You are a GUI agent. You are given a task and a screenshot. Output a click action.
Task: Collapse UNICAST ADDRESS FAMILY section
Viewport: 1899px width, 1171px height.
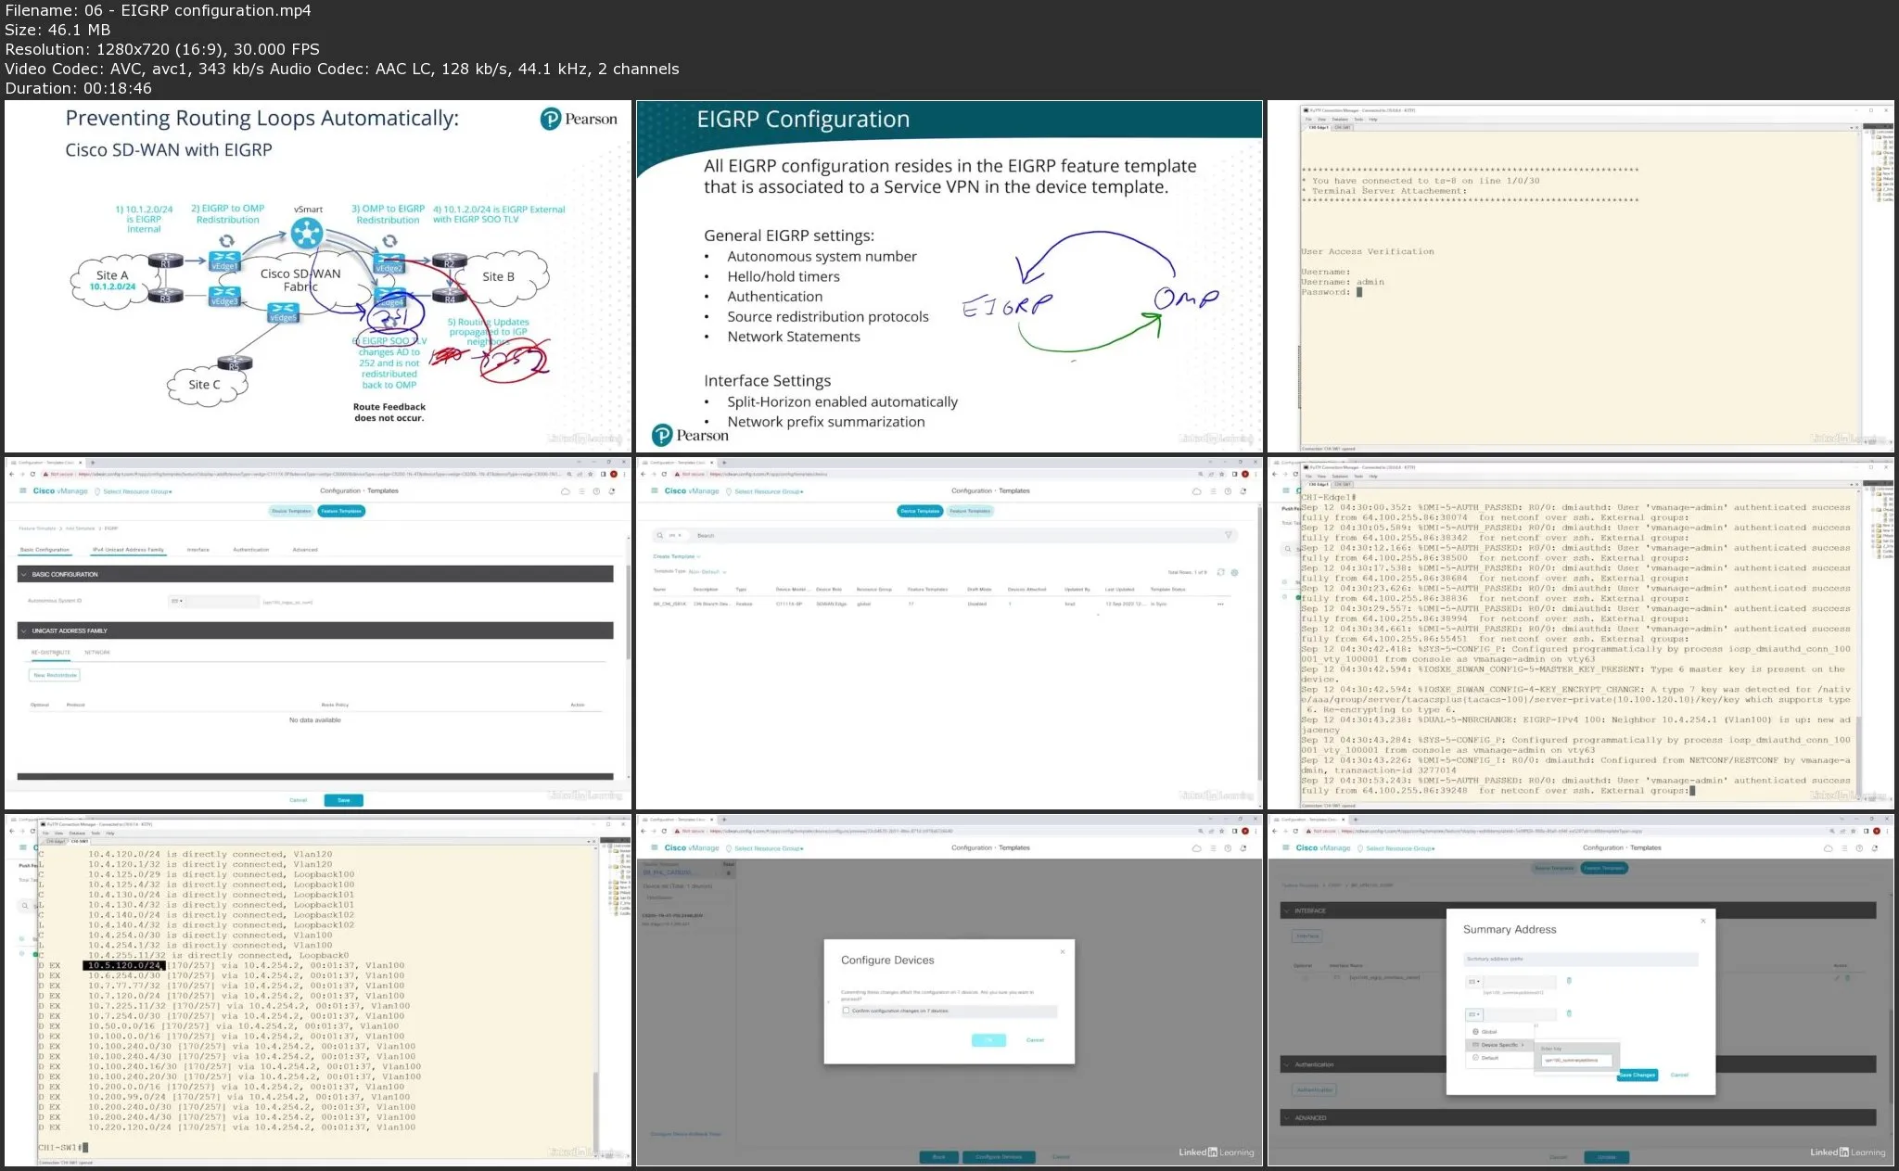(x=22, y=630)
